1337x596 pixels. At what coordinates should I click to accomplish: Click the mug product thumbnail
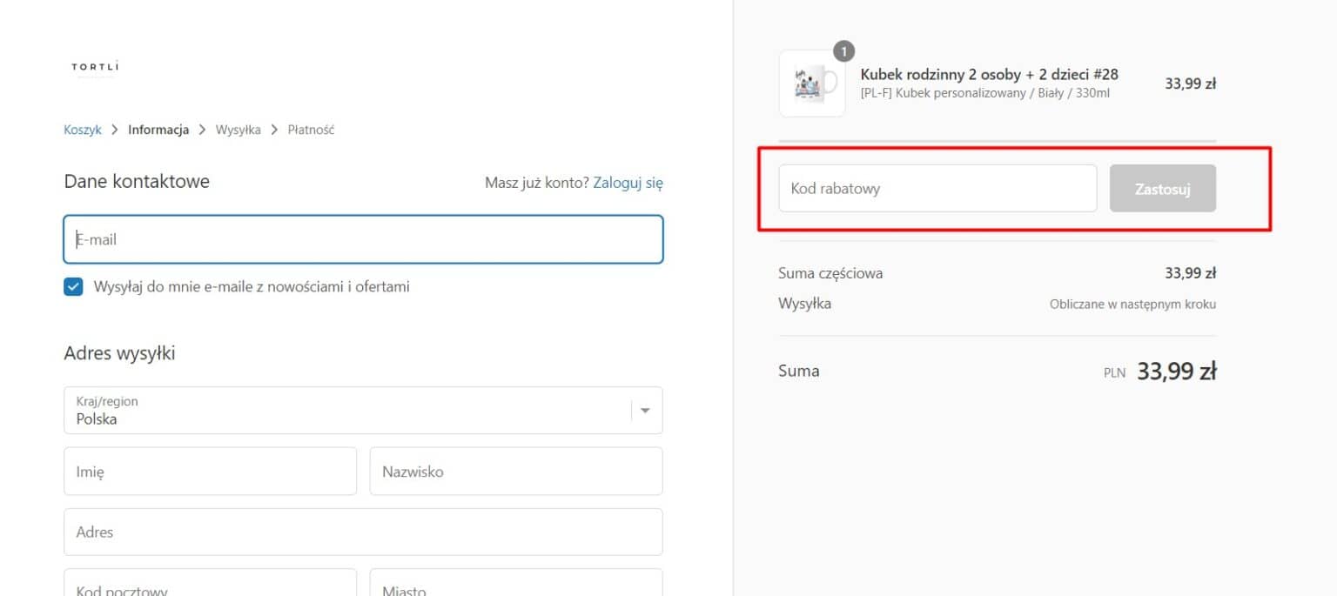coord(811,84)
